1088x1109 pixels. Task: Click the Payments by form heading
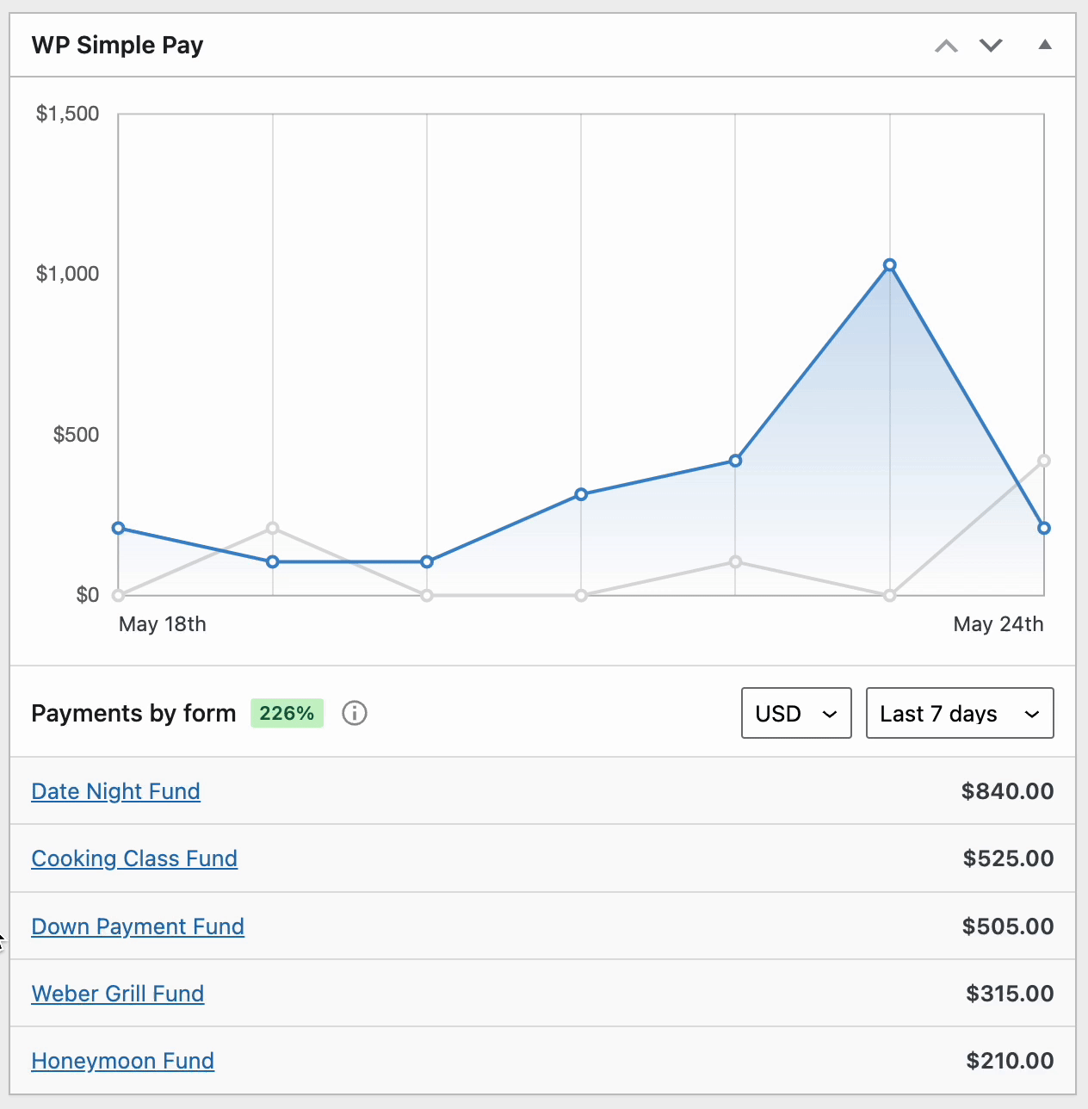pyautogui.click(x=133, y=713)
